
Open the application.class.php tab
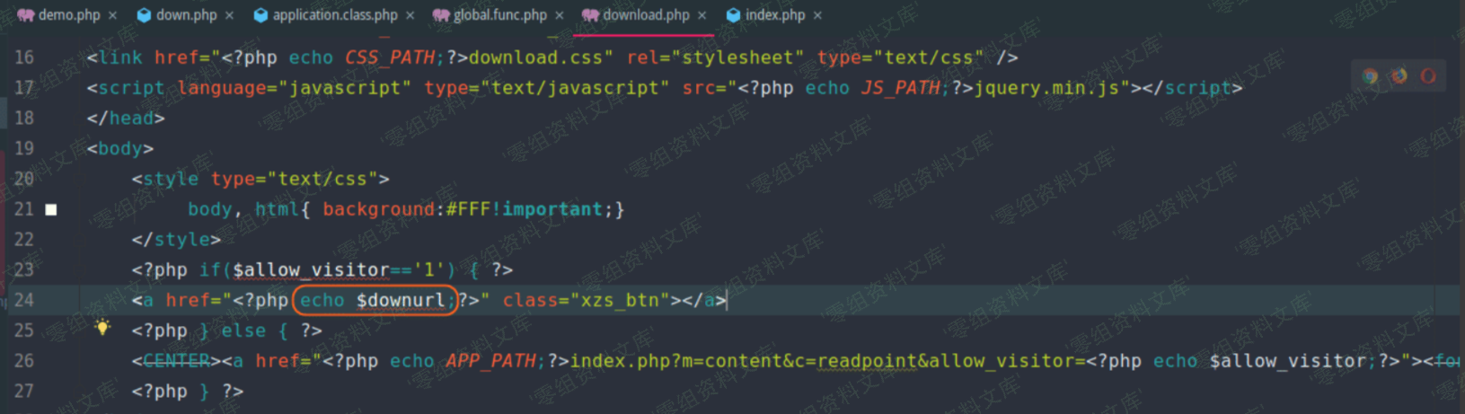pyautogui.click(x=335, y=15)
